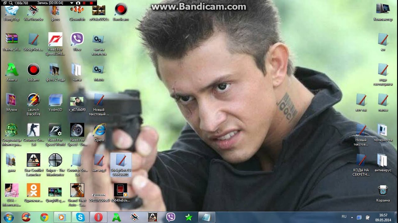This screenshot has width=398, height=223.
Task: Select the читы folder icon
Action: click(77, 72)
